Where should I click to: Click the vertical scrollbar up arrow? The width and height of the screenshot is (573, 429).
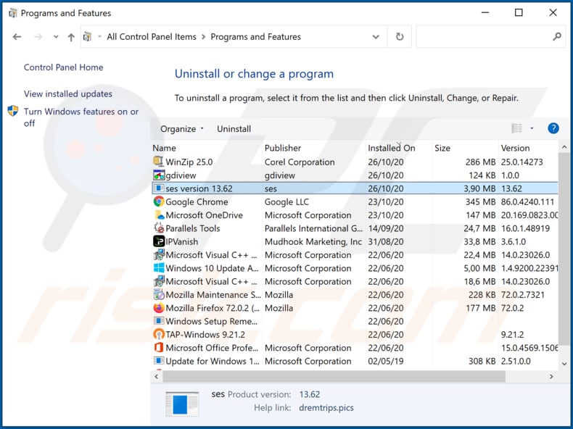coord(564,147)
